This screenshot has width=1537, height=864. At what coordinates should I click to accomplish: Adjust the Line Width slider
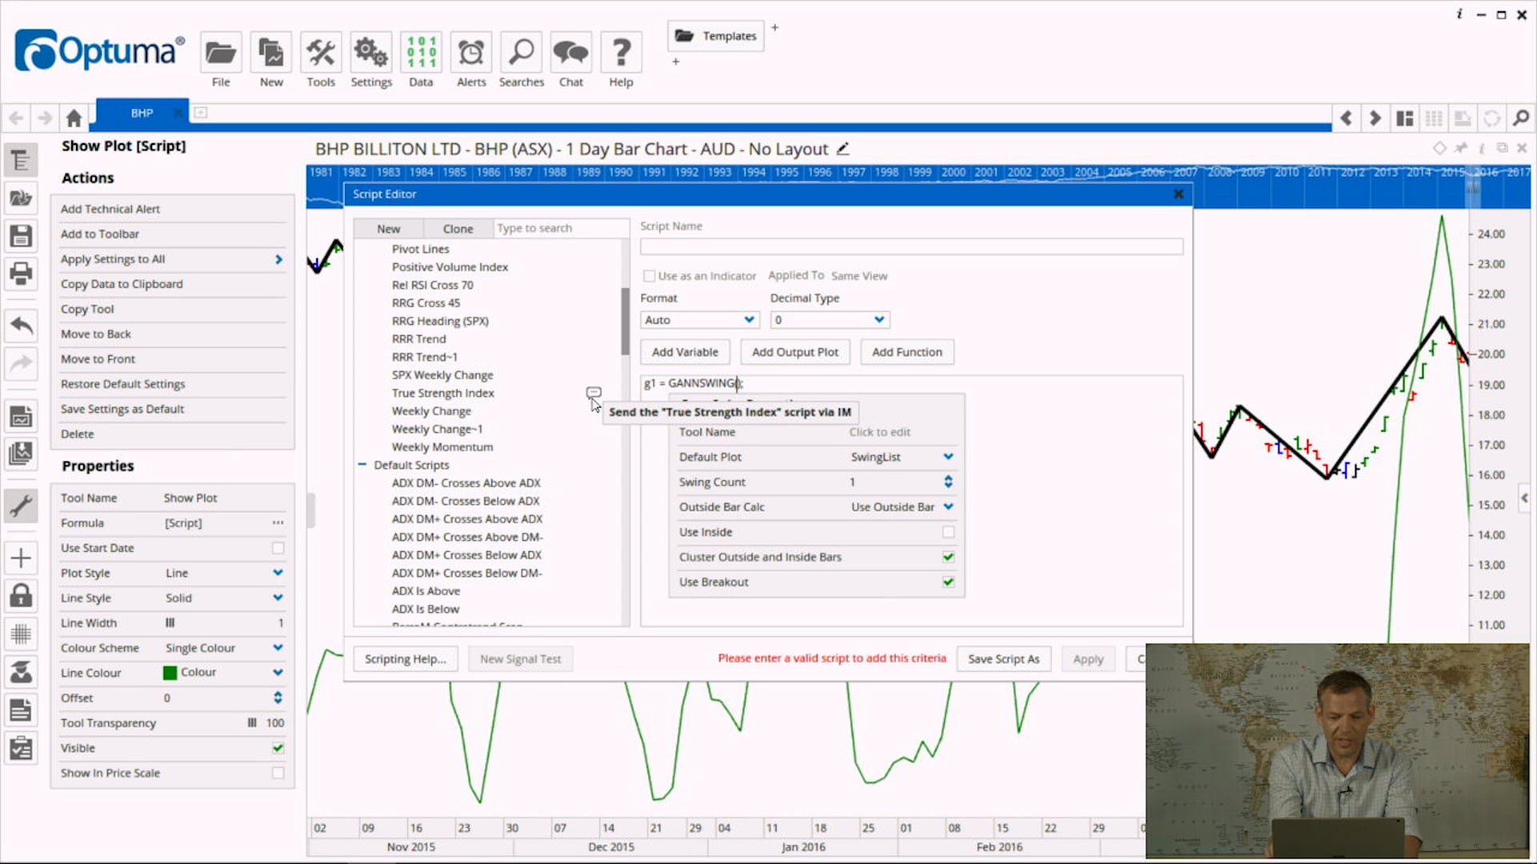coord(170,623)
